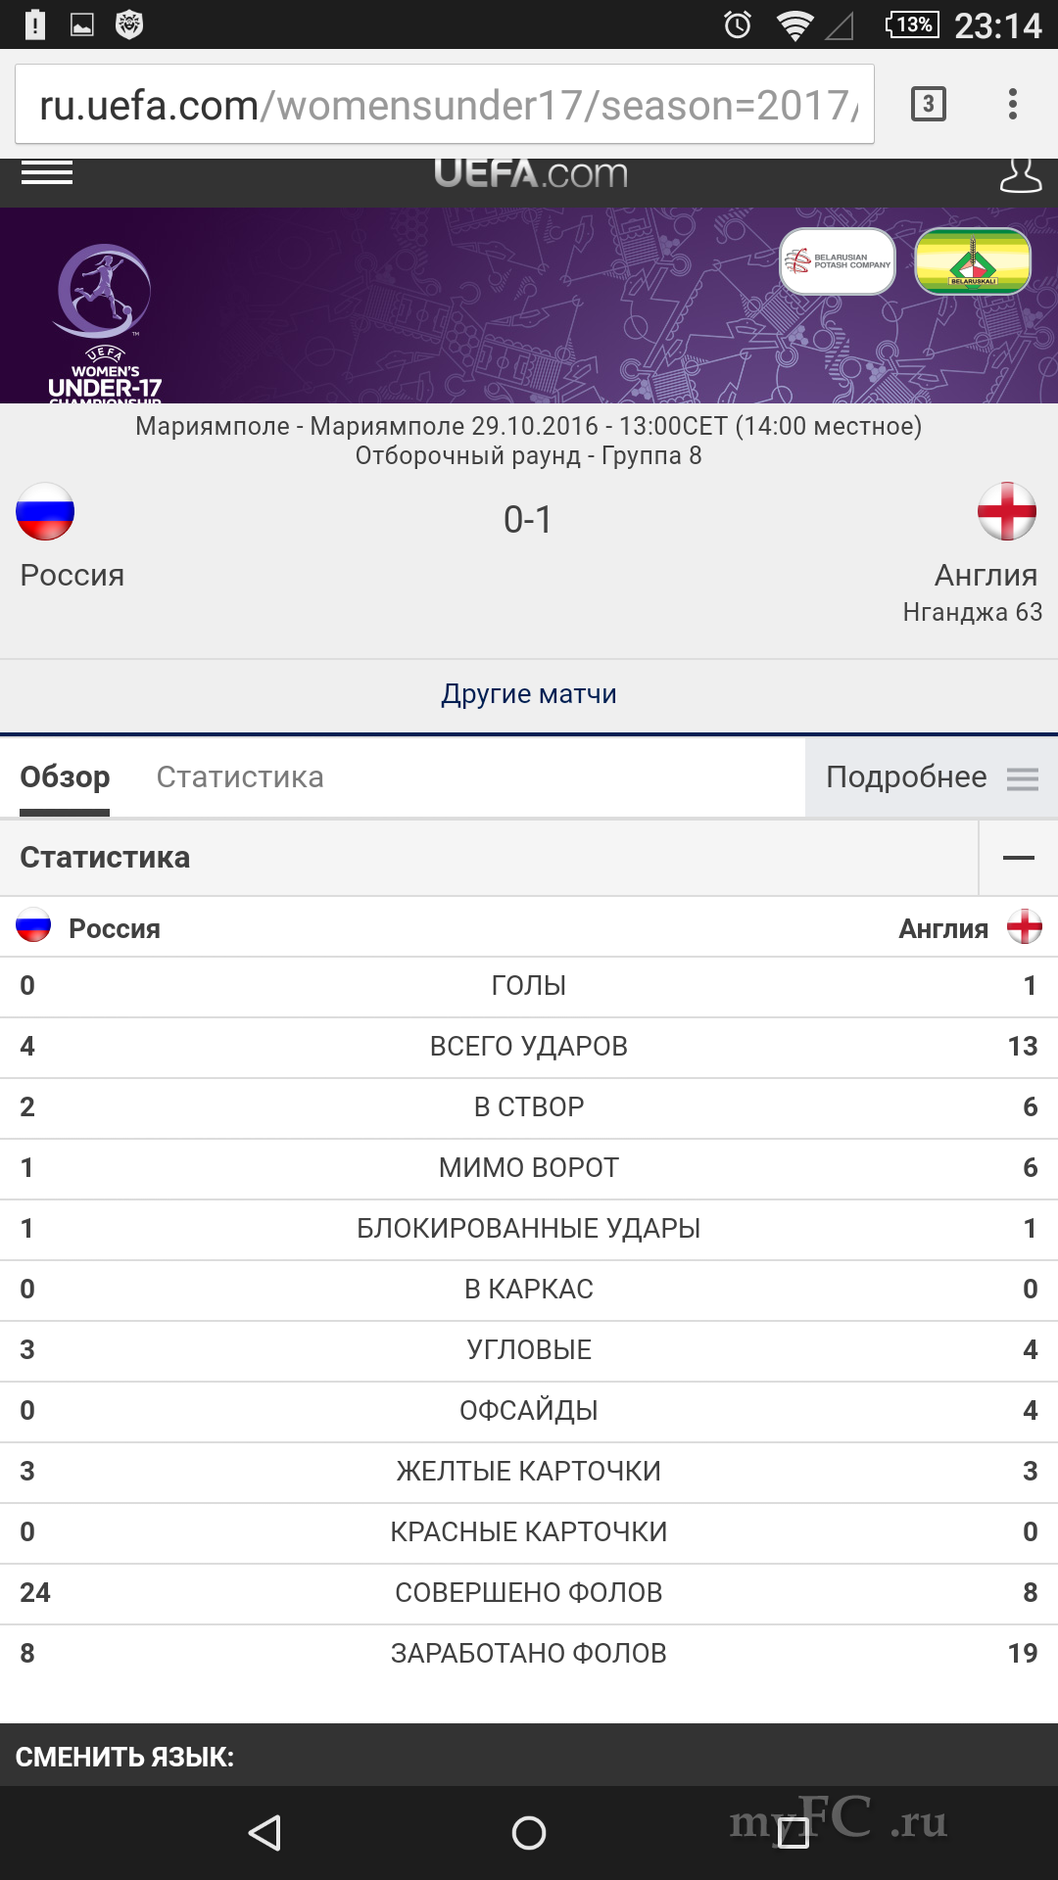Open the browser tabs counter
The width and height of the screenshot is (1058, 1880).
928,104
